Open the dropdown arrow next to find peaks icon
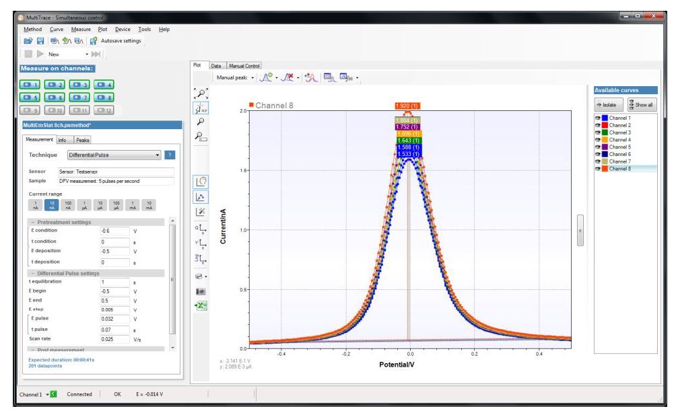678x417 pixels. click(x=277, y=78)
